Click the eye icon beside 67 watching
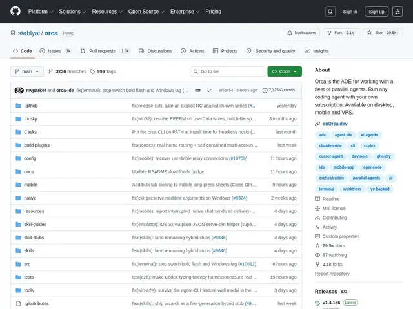The height and width of the screenshot is (309, 413). click(317, 255)
